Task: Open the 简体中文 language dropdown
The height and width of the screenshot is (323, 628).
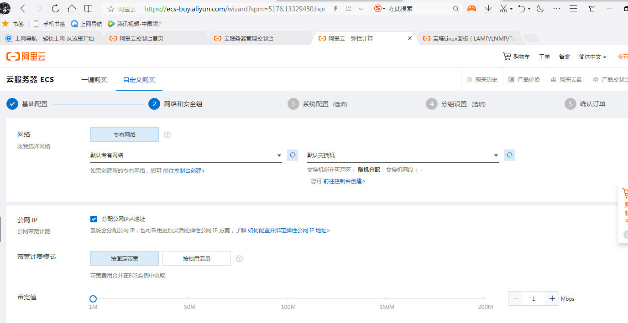Action: coord(592,57)
